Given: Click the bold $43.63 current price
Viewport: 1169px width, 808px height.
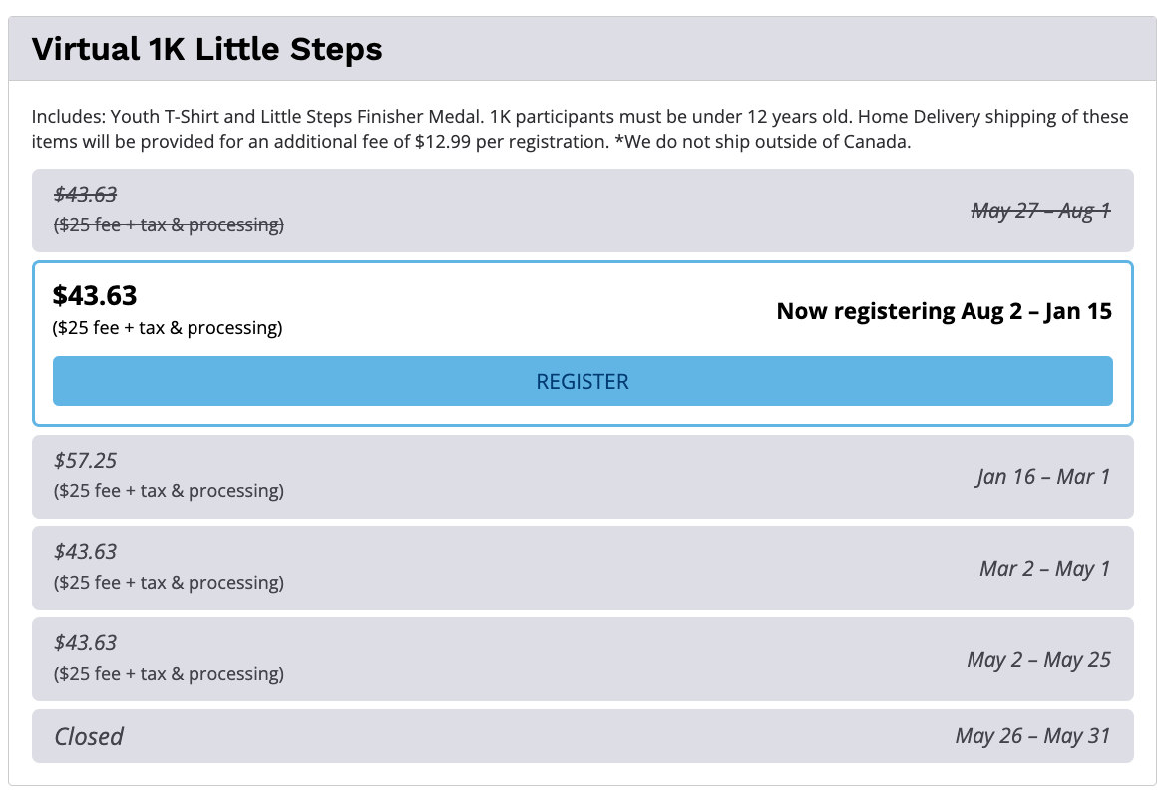Looking at the screenshot, I should (x=95, y=296).
